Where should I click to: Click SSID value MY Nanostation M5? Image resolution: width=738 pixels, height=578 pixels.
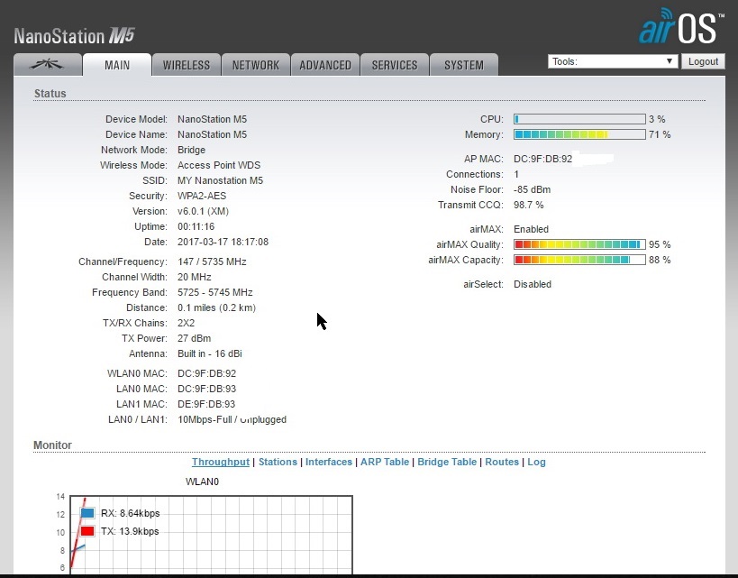point(220,180)
